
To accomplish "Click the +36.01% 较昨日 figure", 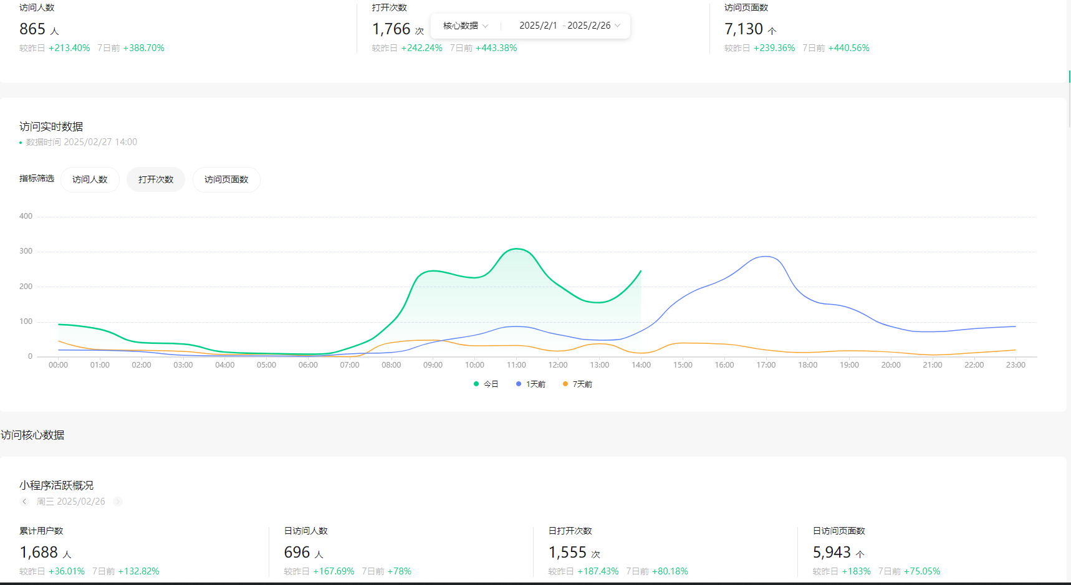I will (x=67, y=571).
